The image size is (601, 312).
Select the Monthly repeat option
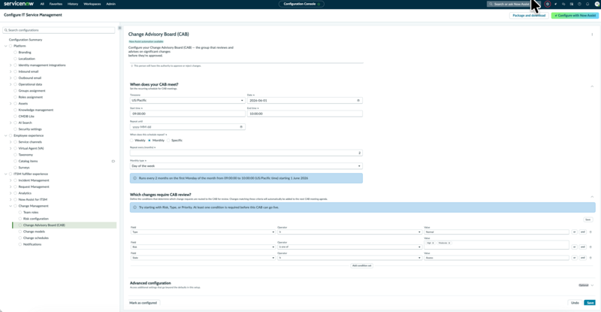click(x=149, y=141)
